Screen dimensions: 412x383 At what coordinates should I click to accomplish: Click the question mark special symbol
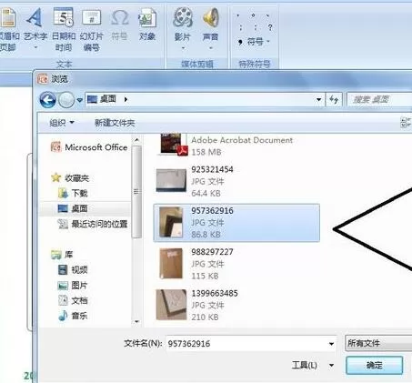pyautogui.click(x=270, y=27)
